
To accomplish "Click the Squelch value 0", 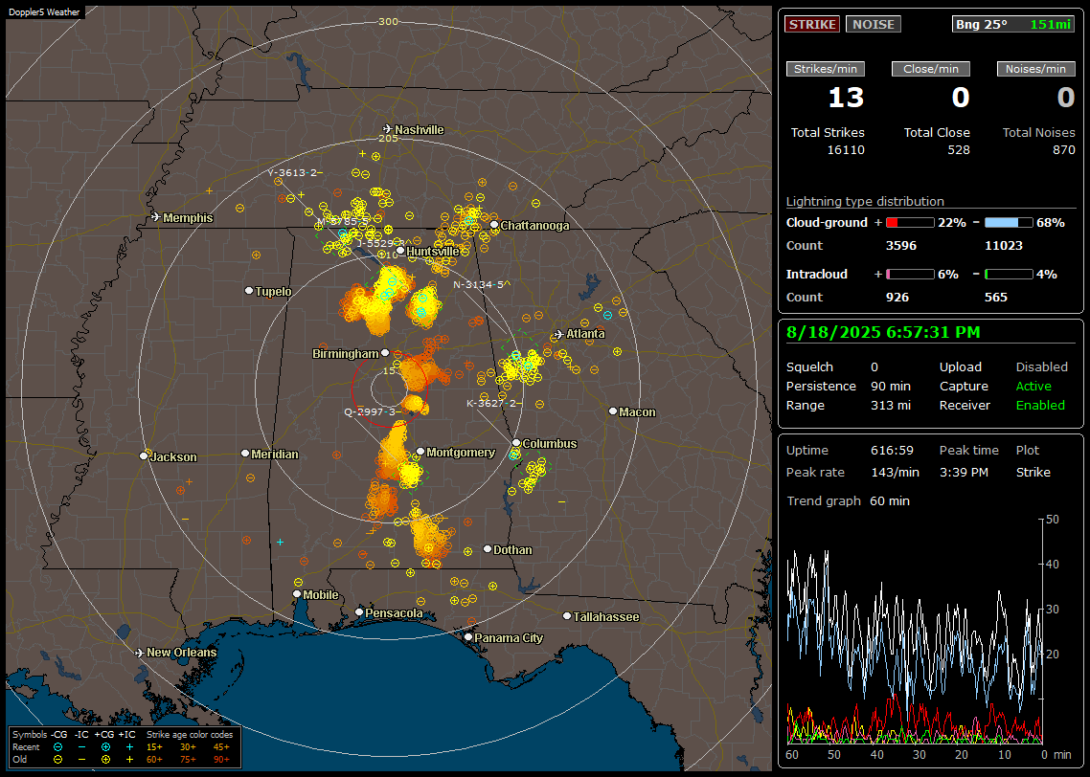I will pyautogui.click(x=874, y=367).
